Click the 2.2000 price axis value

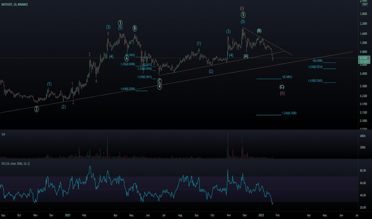click(364, 23)
